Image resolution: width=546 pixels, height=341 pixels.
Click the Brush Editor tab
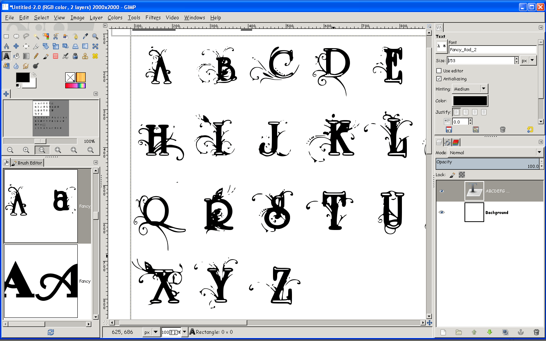(x=27, y=163)
